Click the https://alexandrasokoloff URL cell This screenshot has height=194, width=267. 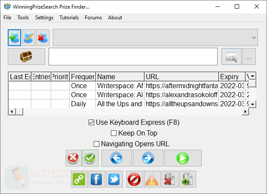click(x=181, y=95)
